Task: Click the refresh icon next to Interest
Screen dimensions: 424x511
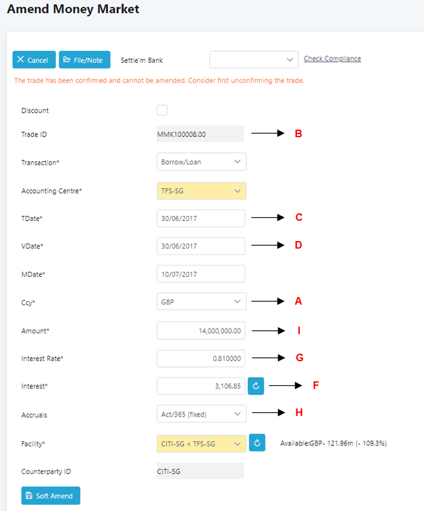Action: tap(256, 386)
